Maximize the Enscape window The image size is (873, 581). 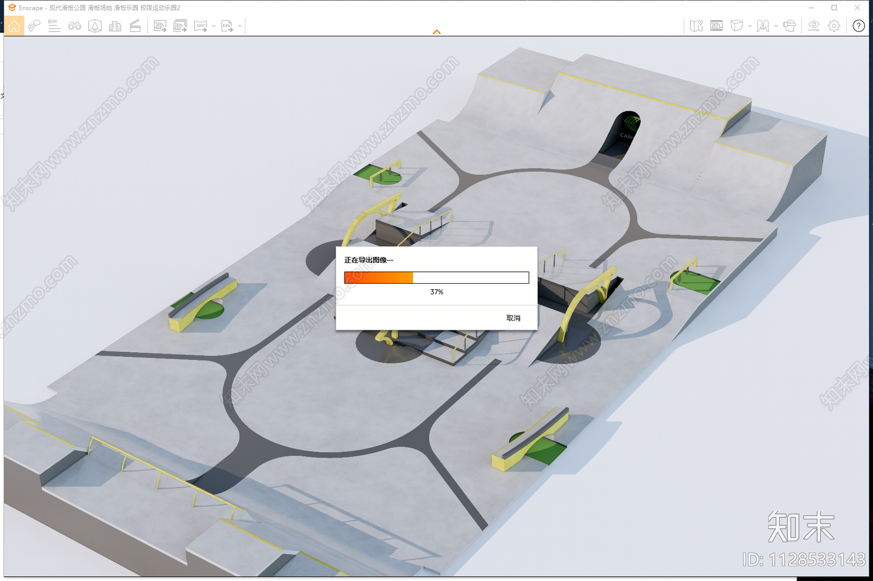834,8
